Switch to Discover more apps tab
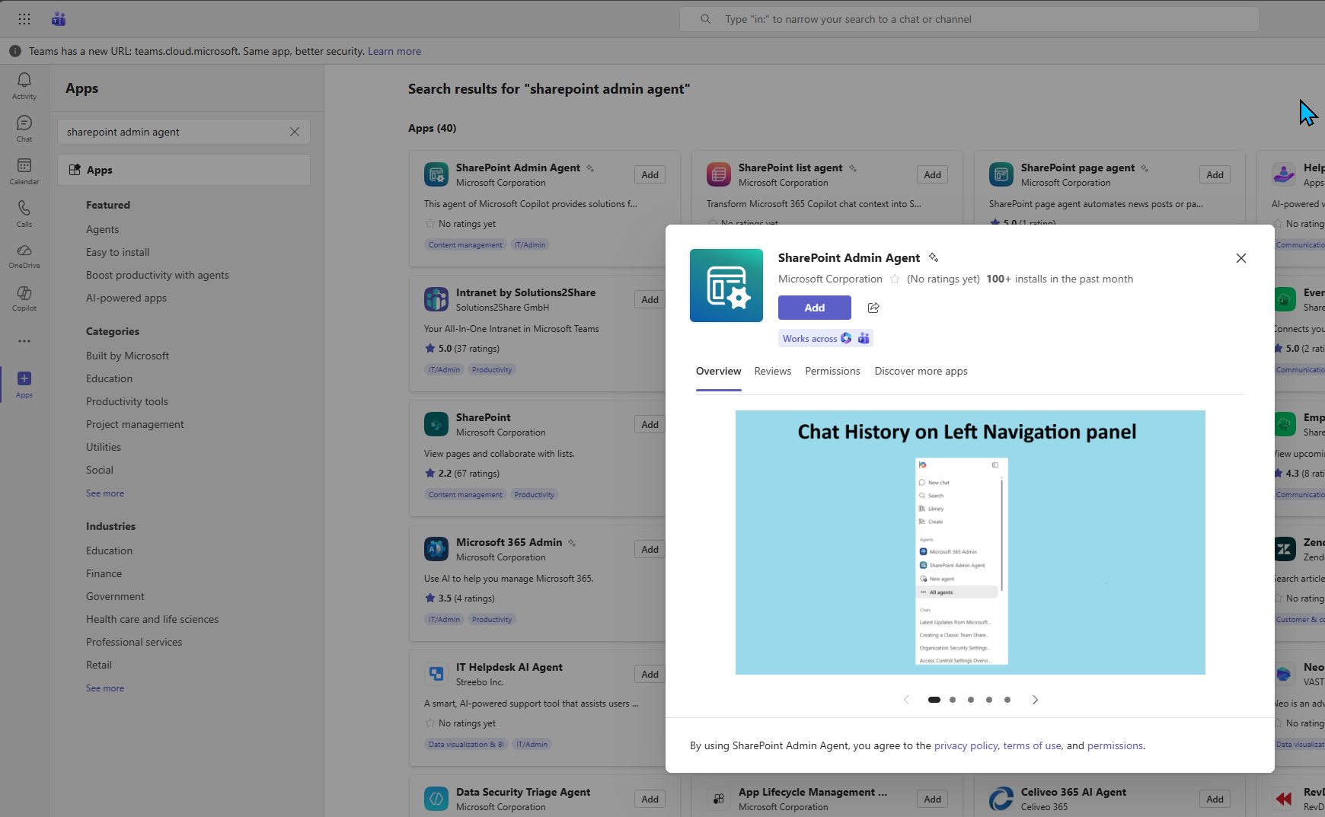This screenshot has height=817, width=1325. [921, 371]
